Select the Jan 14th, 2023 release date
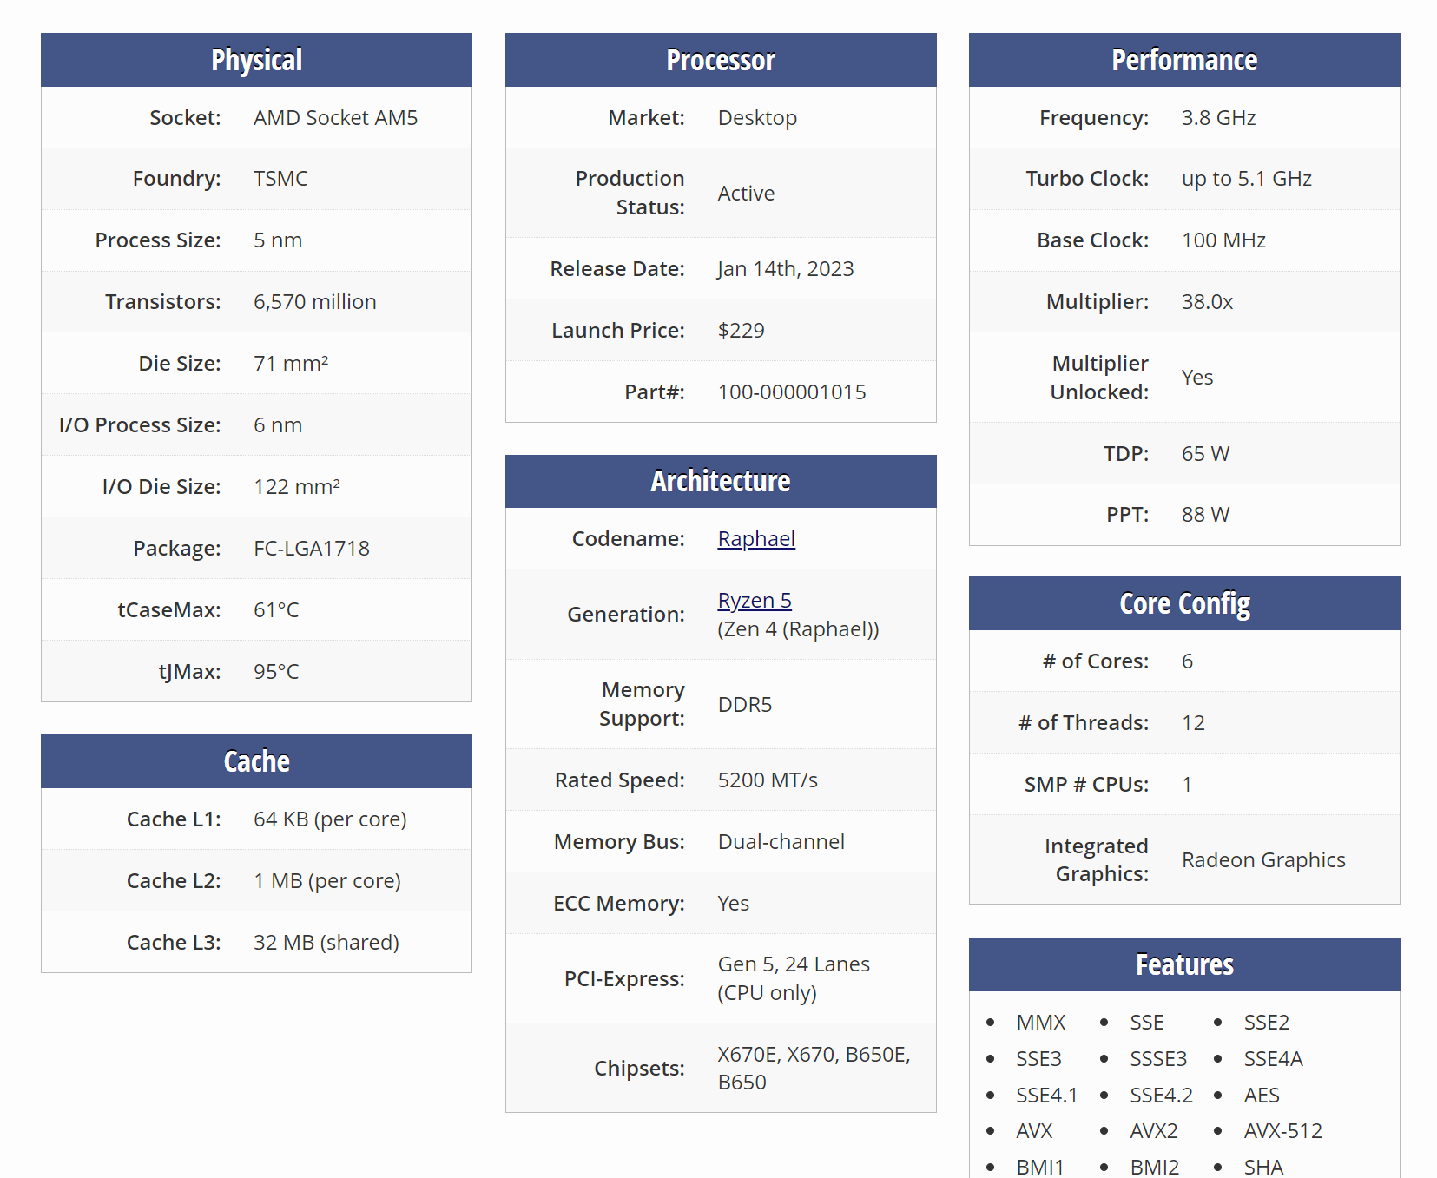Image resolution: width=1437 pixels, height=1178 pixels. click(x=786, y=269)
